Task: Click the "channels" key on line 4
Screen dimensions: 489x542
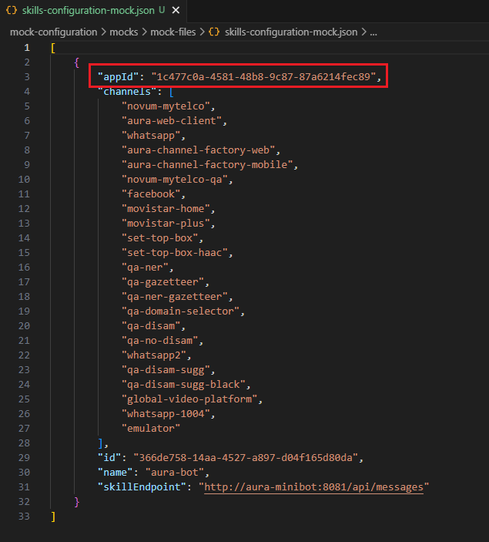Action: point(127,92)
